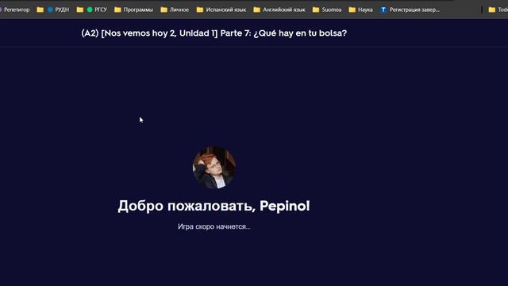Click Pepino's round profile avatar
The height and width of the screenshot is (286, 508).
214,168
